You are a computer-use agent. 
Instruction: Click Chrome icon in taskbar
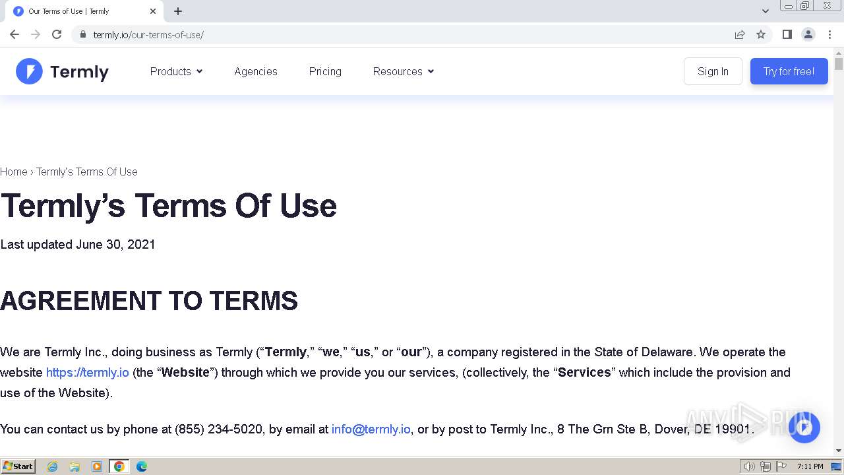(119, 466)
